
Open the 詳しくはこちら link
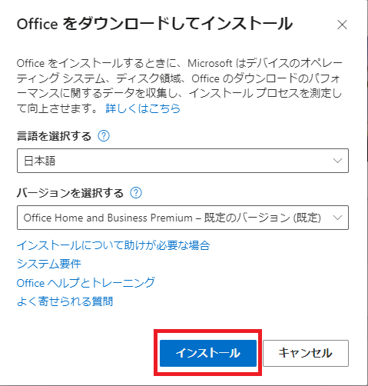pos(143,108)
